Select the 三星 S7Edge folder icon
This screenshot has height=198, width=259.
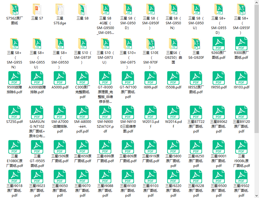pos(60,10)
